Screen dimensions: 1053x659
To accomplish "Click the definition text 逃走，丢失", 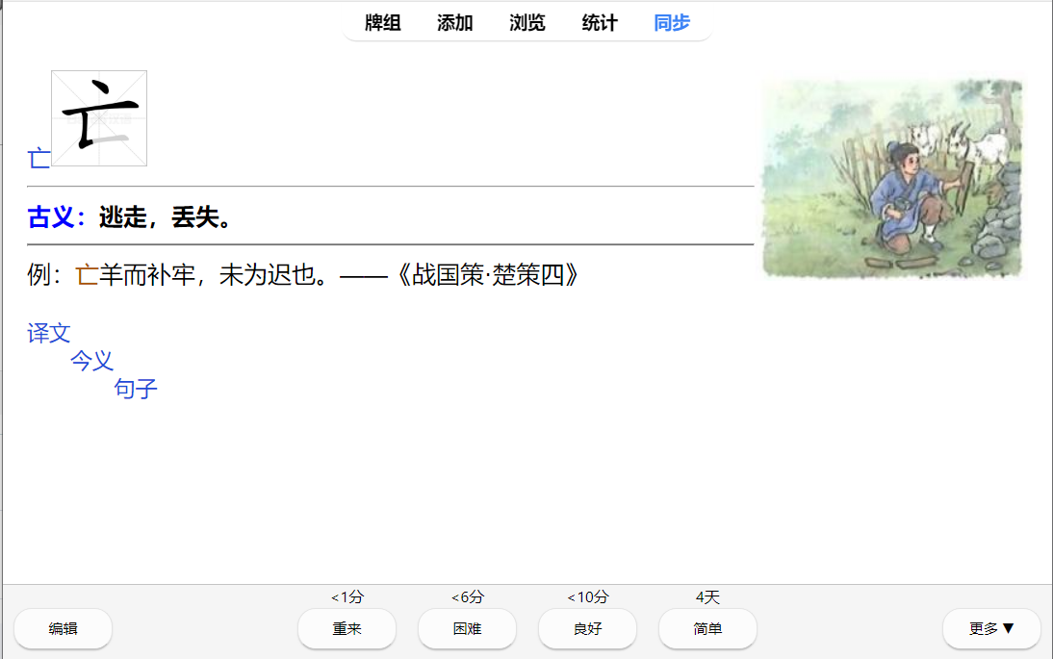I will (x=166, y=217).
